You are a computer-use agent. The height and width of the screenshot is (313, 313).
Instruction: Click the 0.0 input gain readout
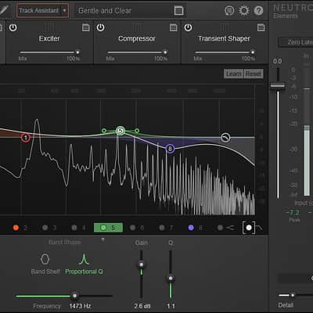pyautogui.click(x=277, y=61)
